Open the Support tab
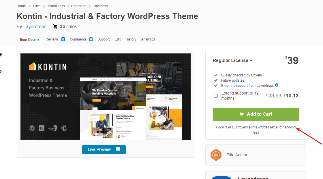323x179 pixels. [x=104, y=39]
